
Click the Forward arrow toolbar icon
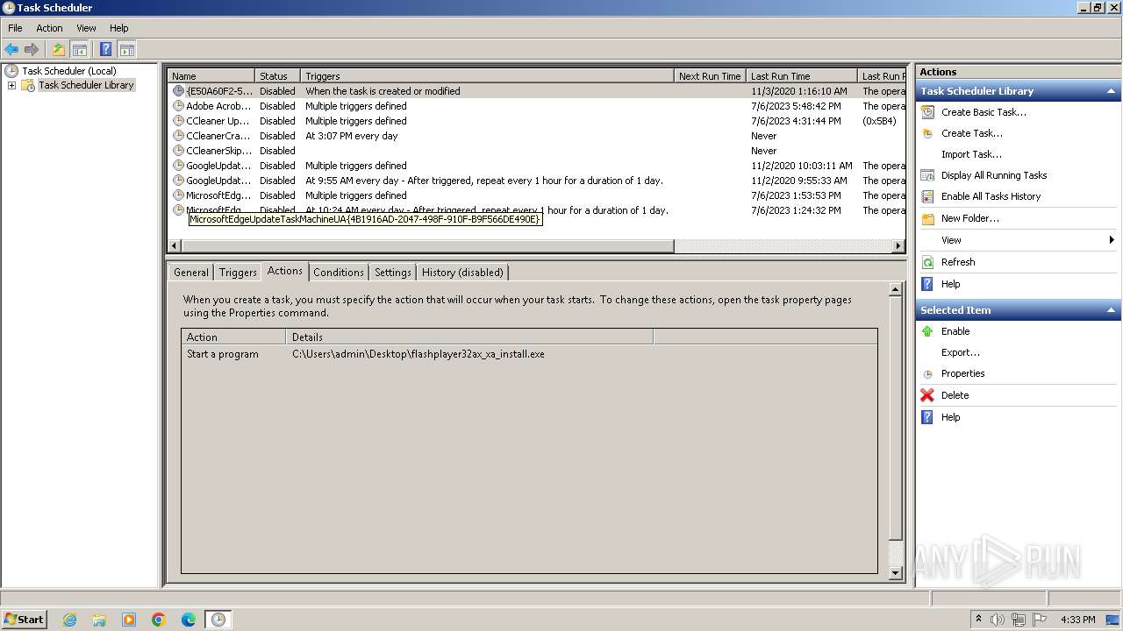point(32,50)
